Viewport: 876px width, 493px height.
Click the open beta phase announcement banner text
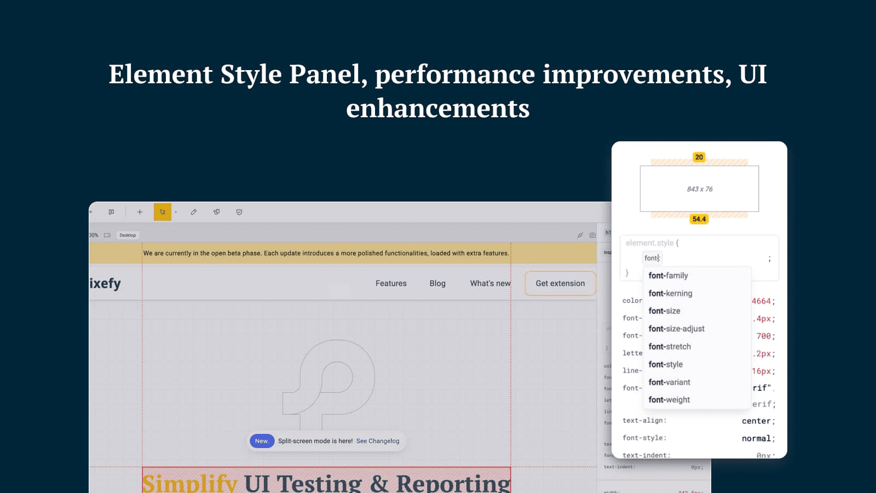326,253
